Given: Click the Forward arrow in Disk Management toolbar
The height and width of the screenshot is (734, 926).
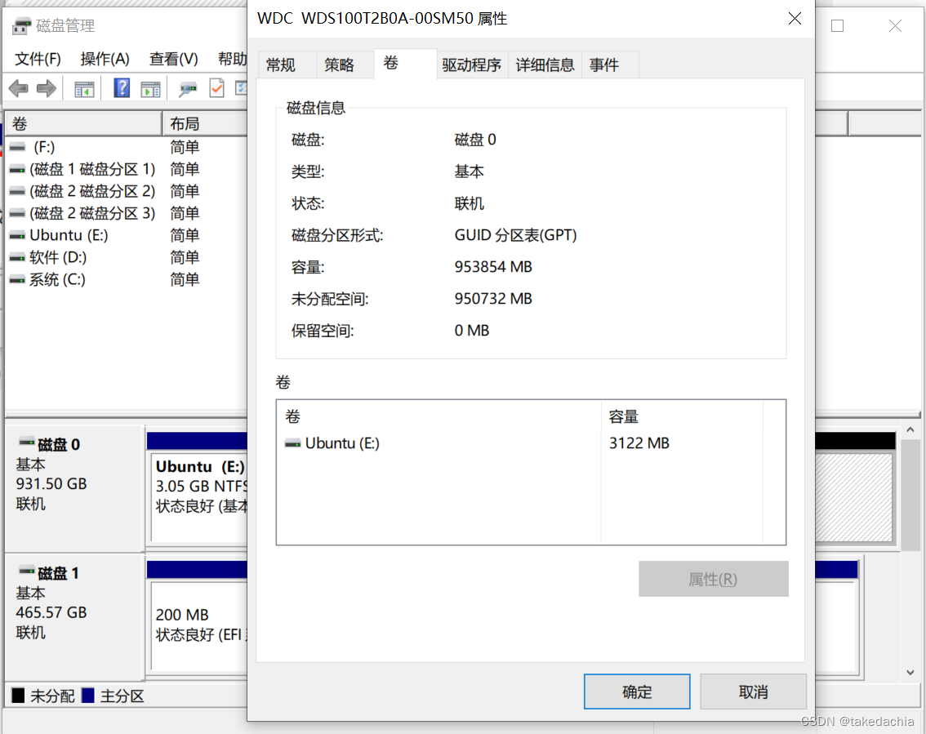Looking at the screenshot, I should pos(46,89).
